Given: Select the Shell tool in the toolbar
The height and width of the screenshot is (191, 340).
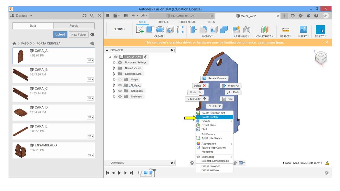Looking at the screenshot, I should point(214,29).
